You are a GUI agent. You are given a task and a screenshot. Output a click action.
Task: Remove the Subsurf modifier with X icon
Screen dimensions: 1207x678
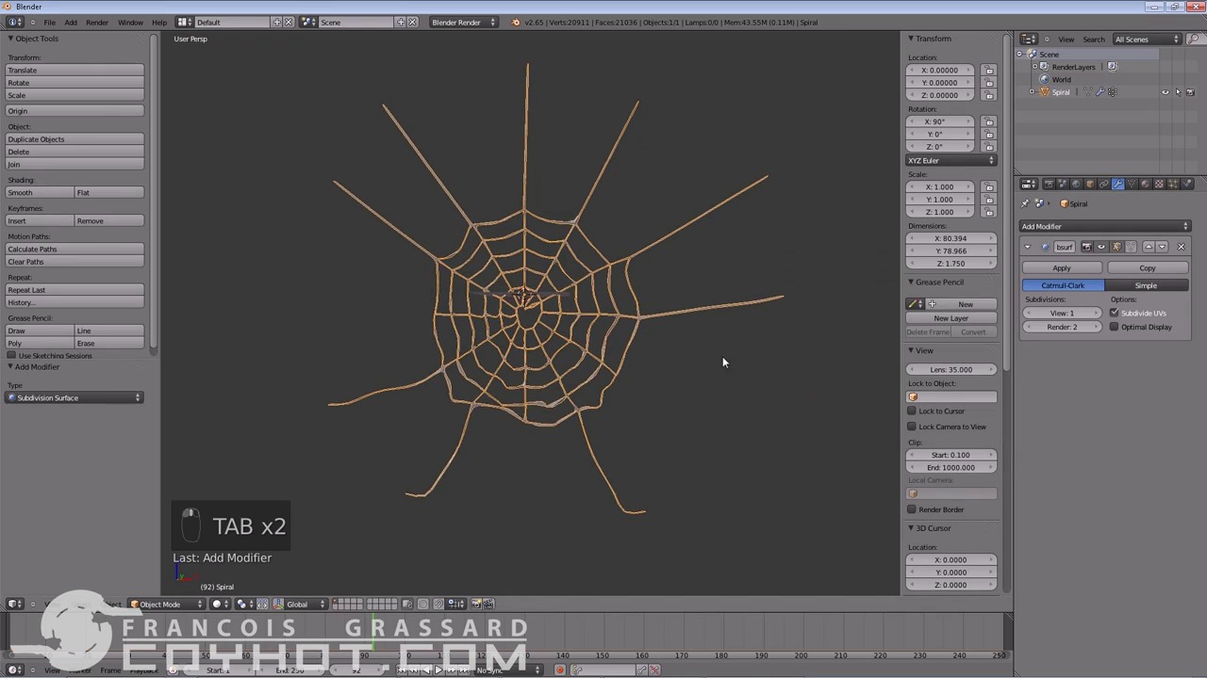tap(1181, 247)
